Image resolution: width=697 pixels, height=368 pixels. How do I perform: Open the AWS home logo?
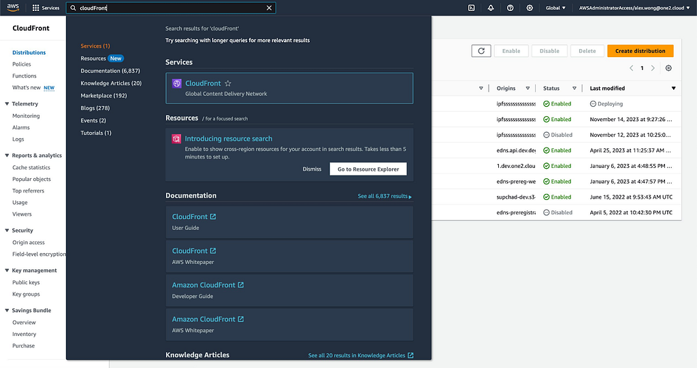pyautogui.click(x=13, y=7)
